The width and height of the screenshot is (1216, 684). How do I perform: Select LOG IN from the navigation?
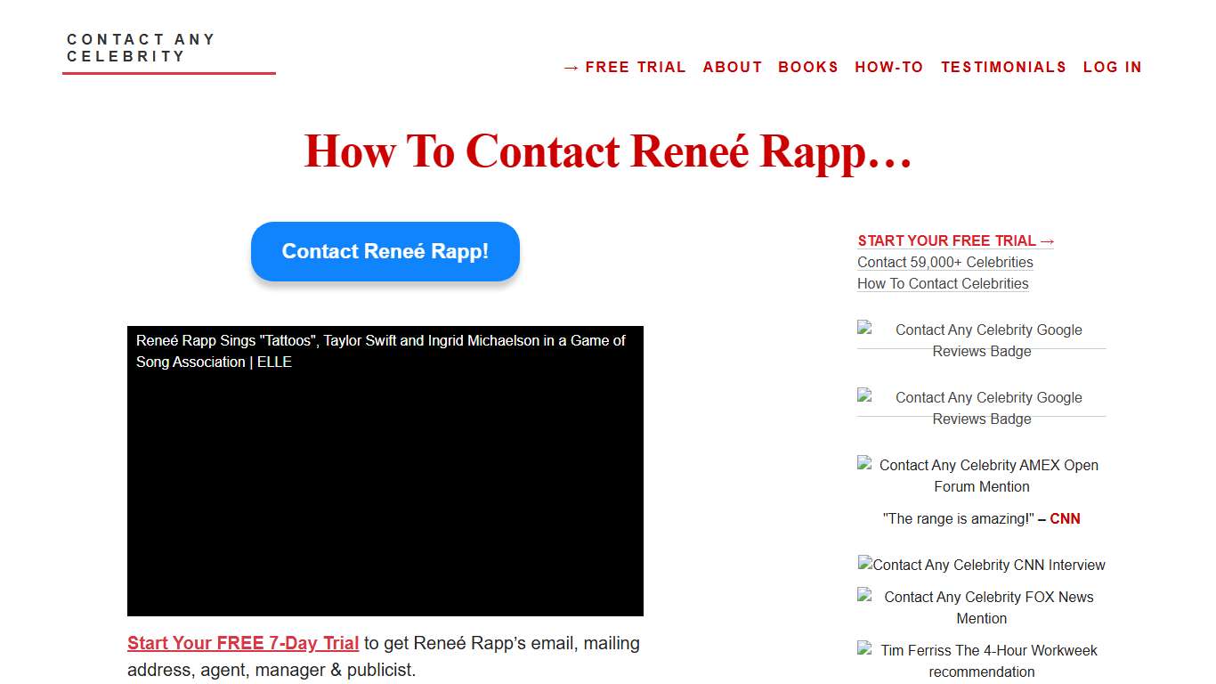pyautogui.click(x=1112, y=67)
